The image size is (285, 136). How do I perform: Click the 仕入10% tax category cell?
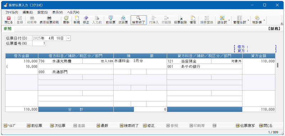pyautogui.click(x=98, y=61)
